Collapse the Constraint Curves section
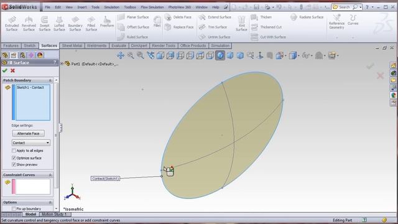 coord(50,175)
